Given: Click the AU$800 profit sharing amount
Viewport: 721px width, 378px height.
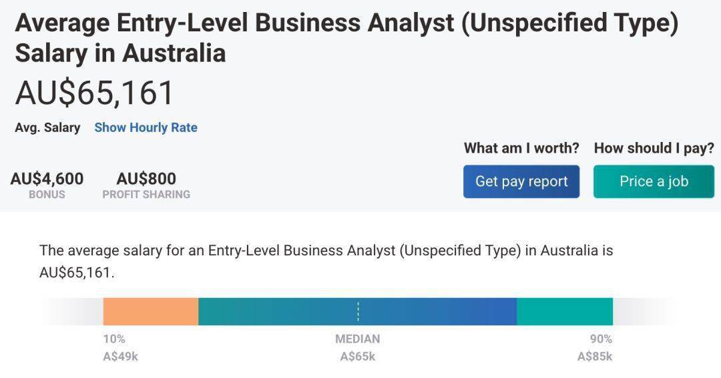Looking at the screenshot, I should [146, 178].
